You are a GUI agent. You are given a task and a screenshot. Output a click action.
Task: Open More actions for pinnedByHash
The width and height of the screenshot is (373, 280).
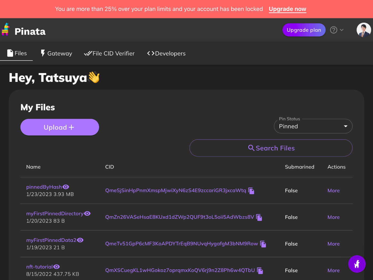tap(334, 191)
